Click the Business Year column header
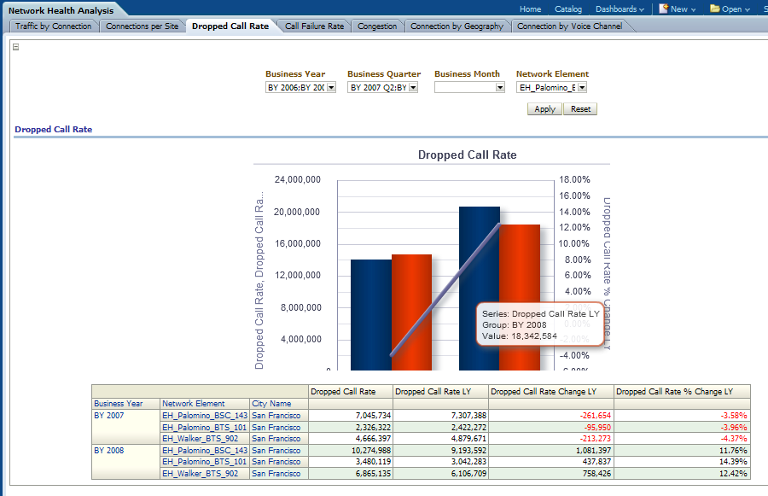The height and width of the screenshot is (496, 768). [118, 403]
